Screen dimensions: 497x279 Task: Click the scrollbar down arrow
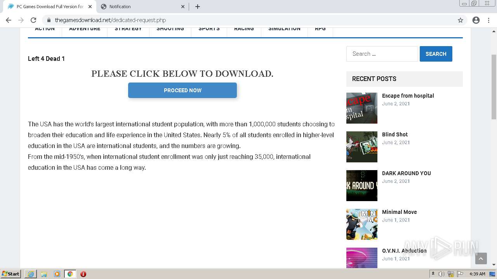pos(494,265)
